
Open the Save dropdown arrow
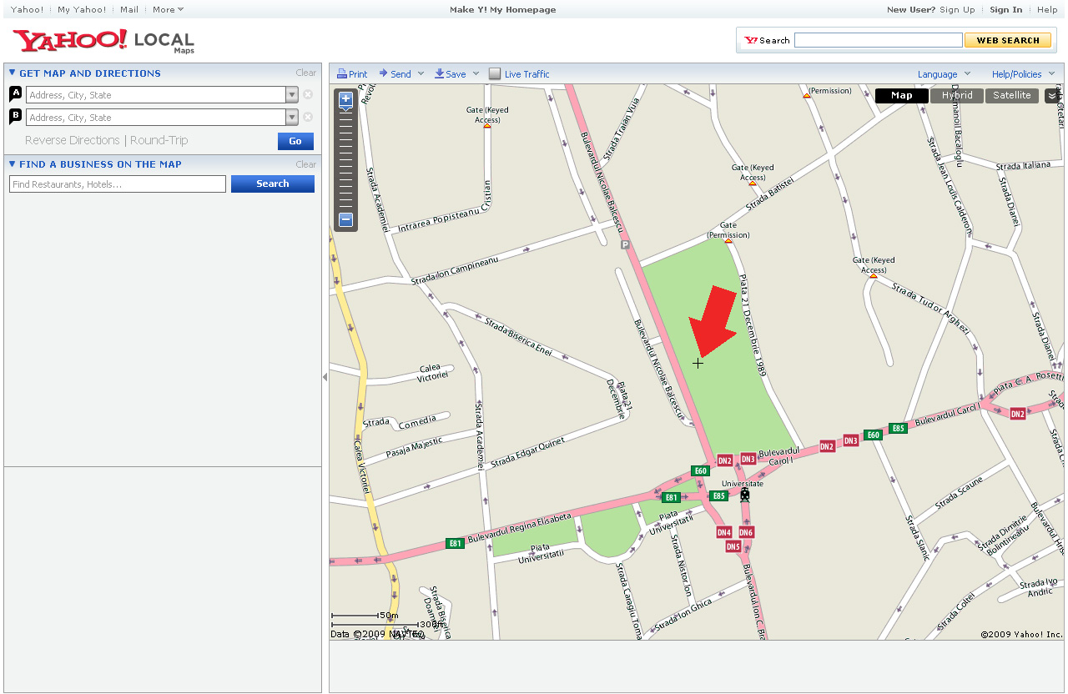(x=476, y=73)
